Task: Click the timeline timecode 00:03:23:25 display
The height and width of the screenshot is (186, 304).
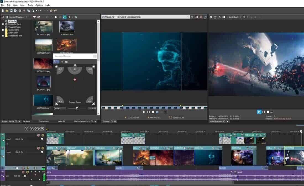Action: tap(34, 129)
